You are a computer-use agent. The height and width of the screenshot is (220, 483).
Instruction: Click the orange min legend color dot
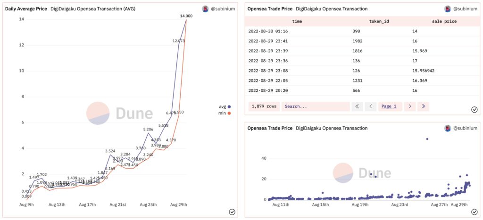(229, 113)
